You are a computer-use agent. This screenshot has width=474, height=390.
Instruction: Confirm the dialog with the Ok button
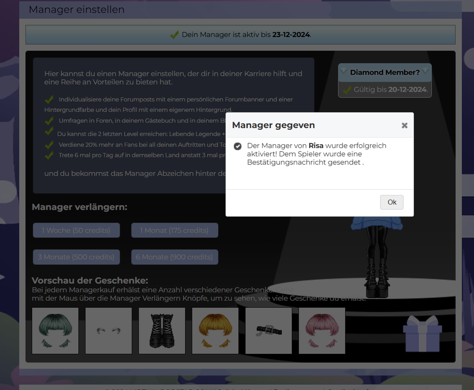point(392,202)
